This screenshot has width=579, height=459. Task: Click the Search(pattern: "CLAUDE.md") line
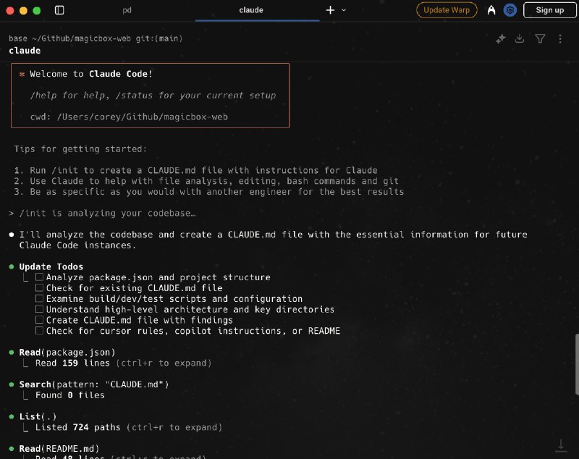94,384
